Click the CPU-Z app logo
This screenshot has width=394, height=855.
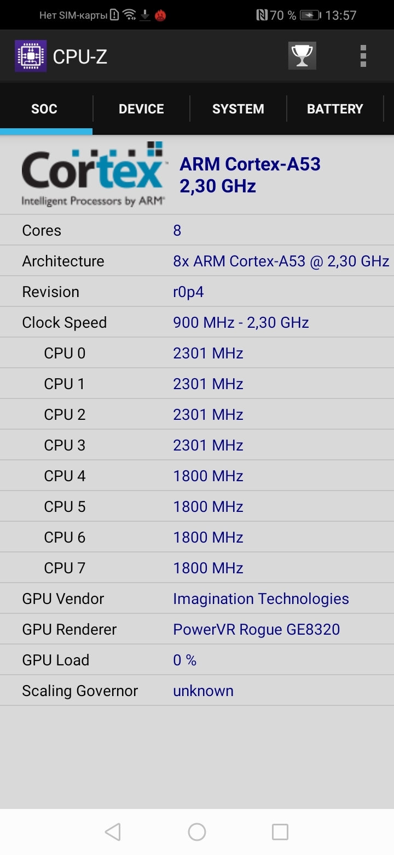[x=31, y=55]
